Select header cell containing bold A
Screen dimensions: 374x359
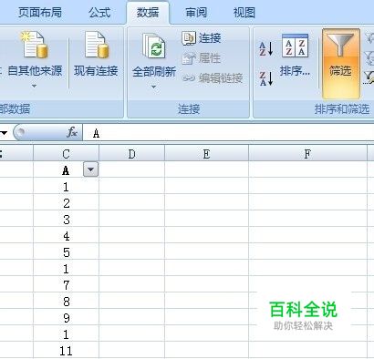[66, 169]
